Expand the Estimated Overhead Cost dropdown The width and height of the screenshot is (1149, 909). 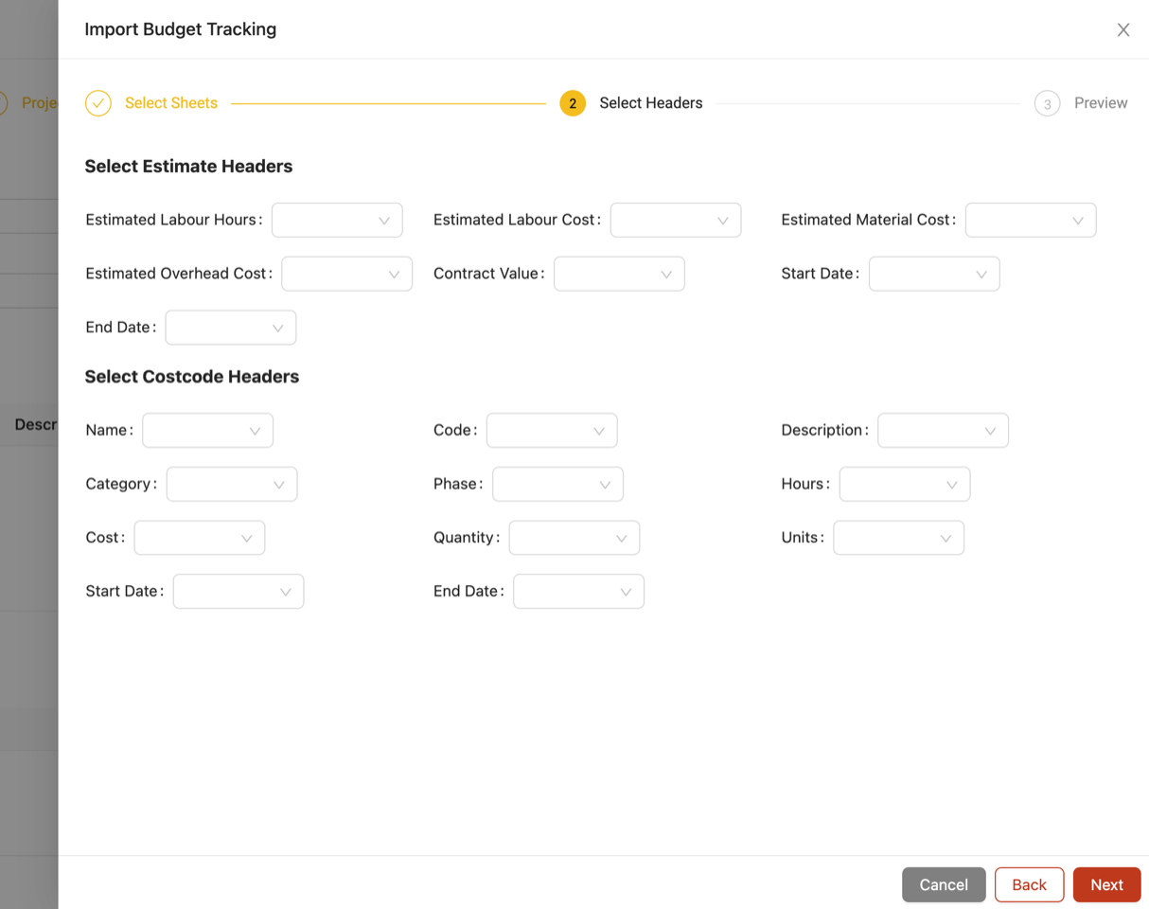coord(347,274)
